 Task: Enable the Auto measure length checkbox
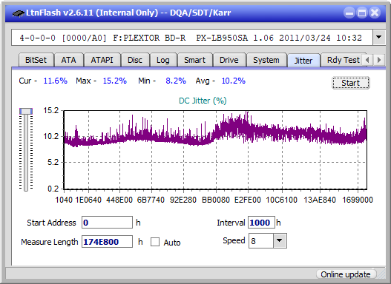pyautogui.click(x=155, y=242)
